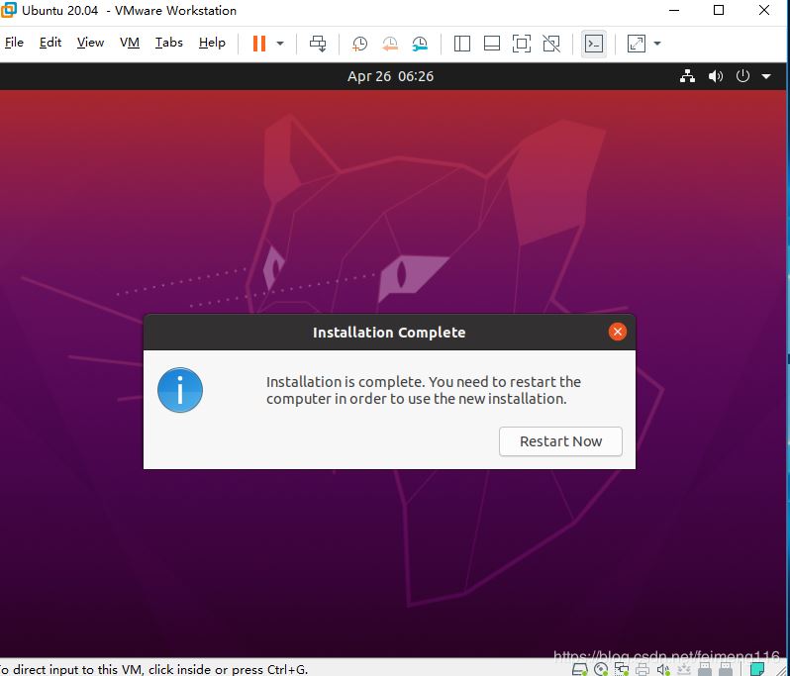This screenshot has height=676, width=790.
Task: Open the View menu
Action: coord(90,43)
